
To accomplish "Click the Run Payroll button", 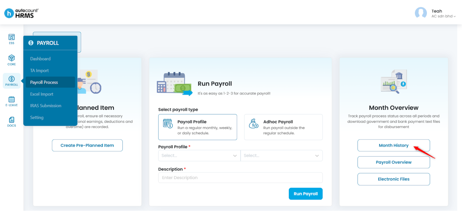I will pos(305,194).
